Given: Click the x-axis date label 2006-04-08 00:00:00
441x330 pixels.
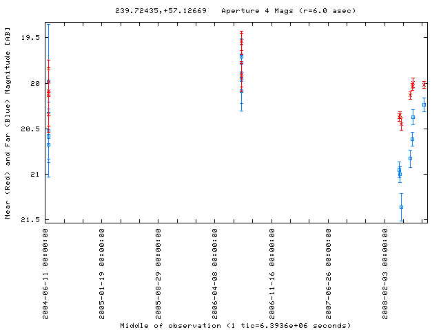Looking at the screenshot, I should [215, 274].
